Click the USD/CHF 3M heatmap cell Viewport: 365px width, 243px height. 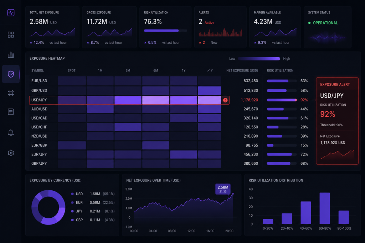click(x=128, y=127)
